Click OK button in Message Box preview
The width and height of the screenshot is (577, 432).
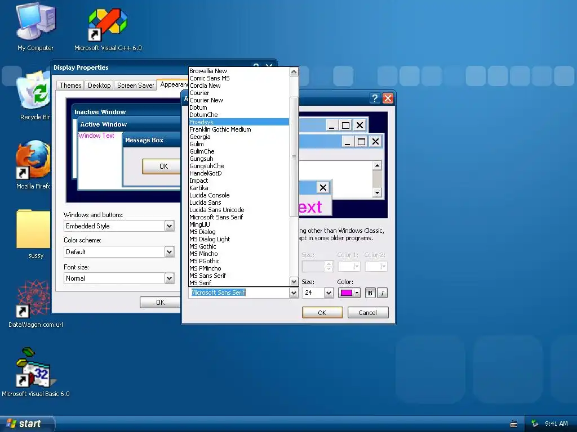click(162, 166)
